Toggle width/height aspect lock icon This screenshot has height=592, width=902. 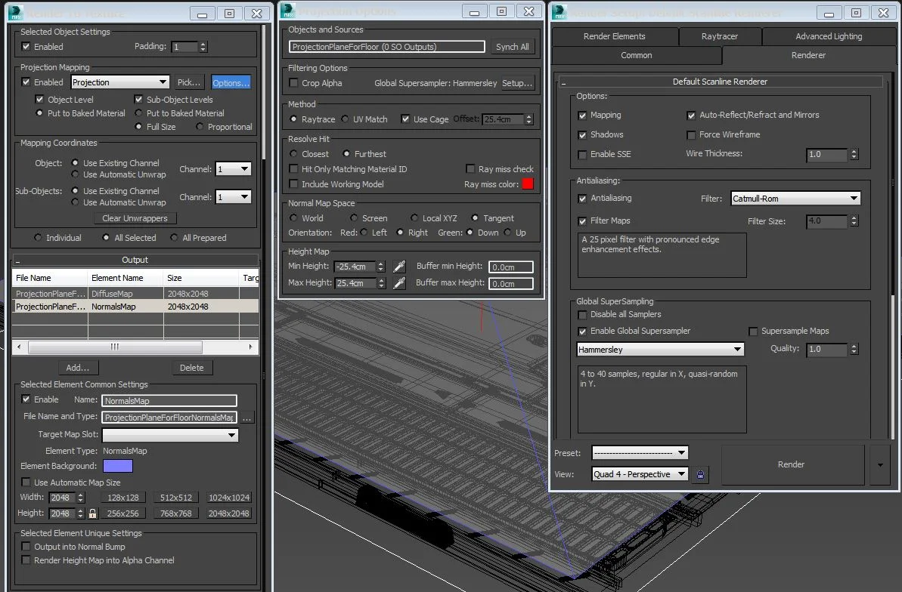[92, 513]
